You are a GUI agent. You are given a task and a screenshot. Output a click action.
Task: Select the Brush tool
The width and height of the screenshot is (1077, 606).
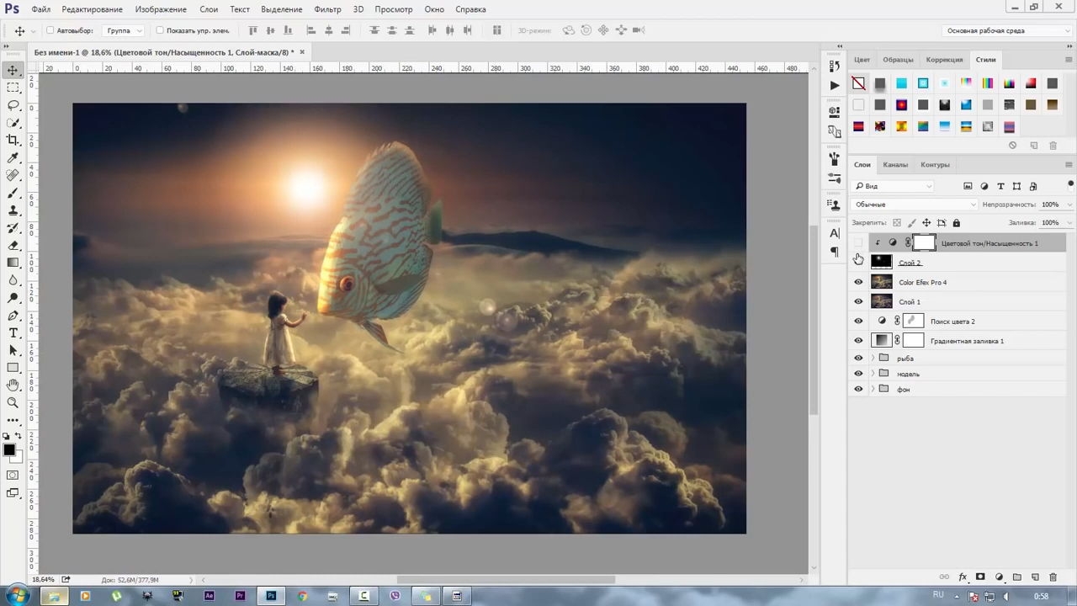(x=13, y=193)
